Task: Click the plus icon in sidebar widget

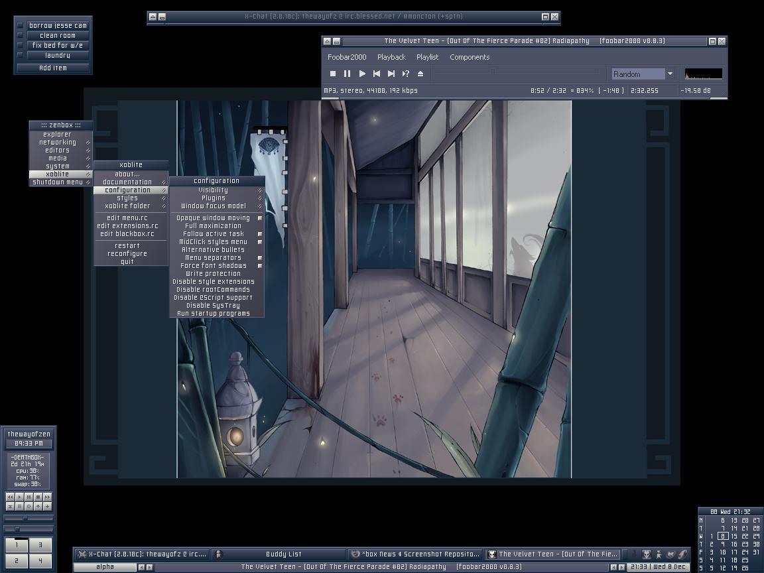Action: (x=47, y=506)
